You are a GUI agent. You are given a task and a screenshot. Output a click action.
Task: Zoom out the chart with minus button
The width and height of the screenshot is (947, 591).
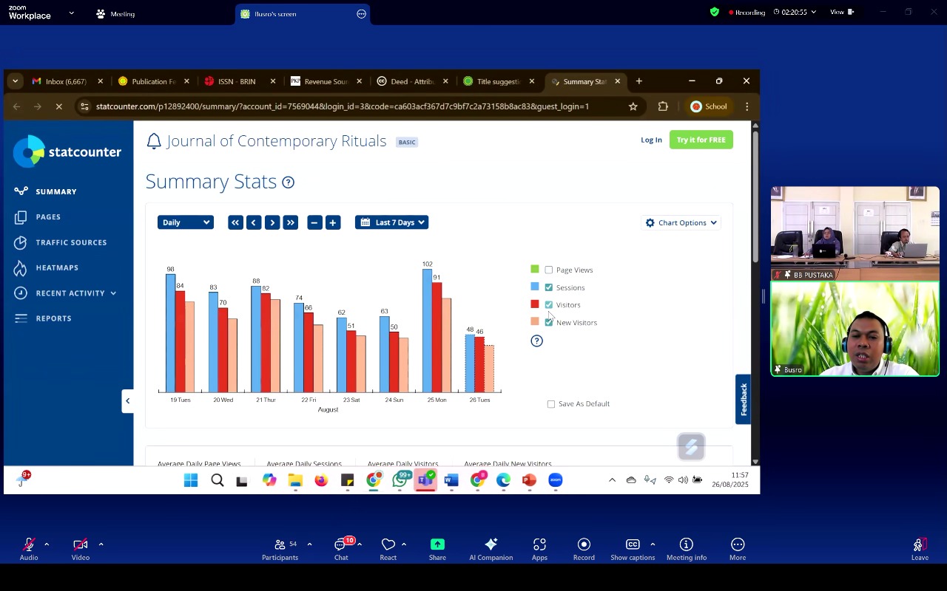[314, 222]
